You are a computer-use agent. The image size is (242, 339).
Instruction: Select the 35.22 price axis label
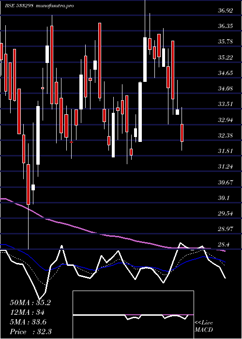[226, 58]
